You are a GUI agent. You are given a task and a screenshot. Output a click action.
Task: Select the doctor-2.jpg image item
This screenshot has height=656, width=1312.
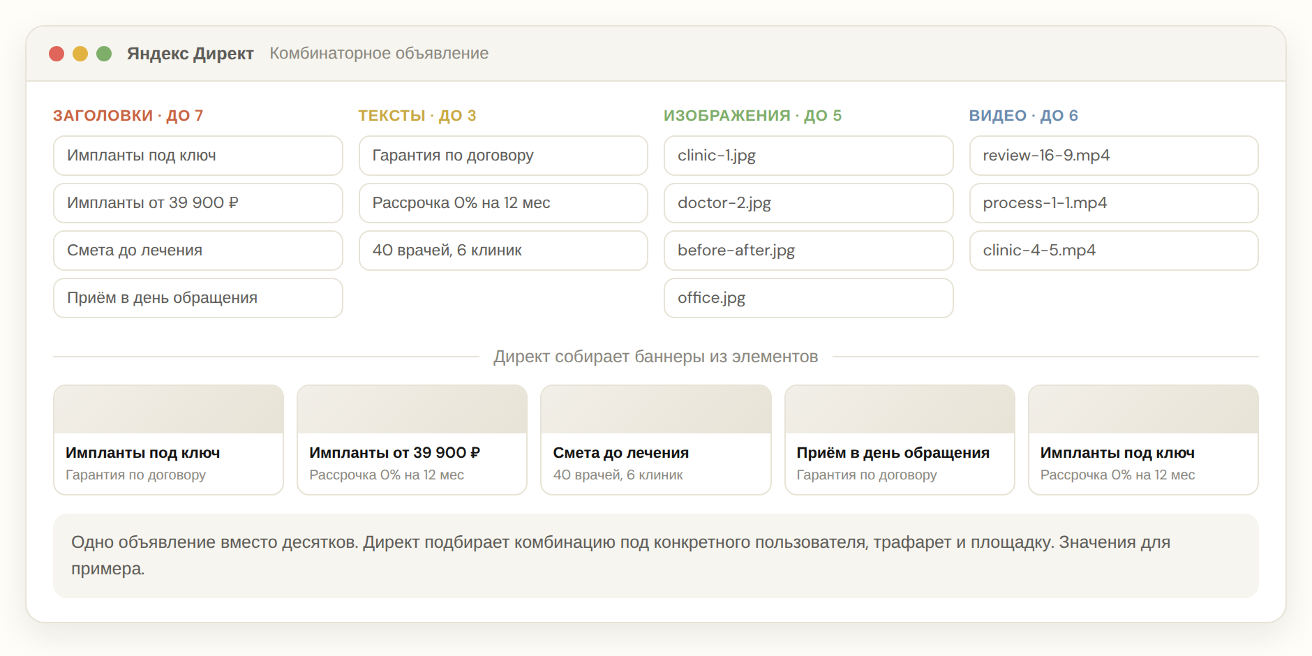point(809,203)
